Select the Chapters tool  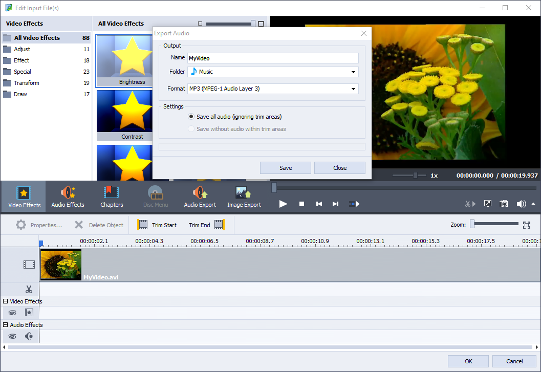(112, 196)
